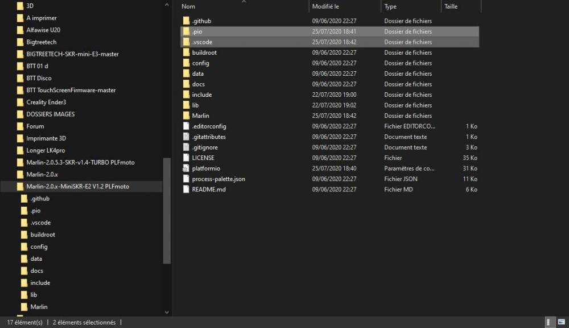Viewport: 569px width, 328px height.
Task: Select data subfolder in navigation tree
Action: pyautogui.click(x=36, y=259)
